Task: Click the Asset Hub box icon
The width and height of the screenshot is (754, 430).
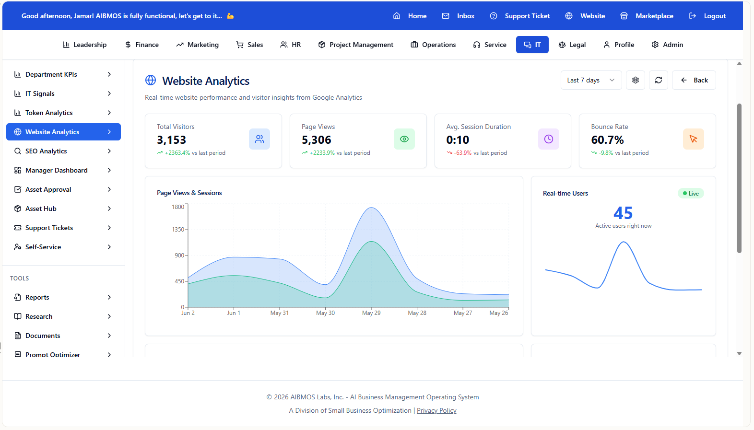Action: [18, 209]
